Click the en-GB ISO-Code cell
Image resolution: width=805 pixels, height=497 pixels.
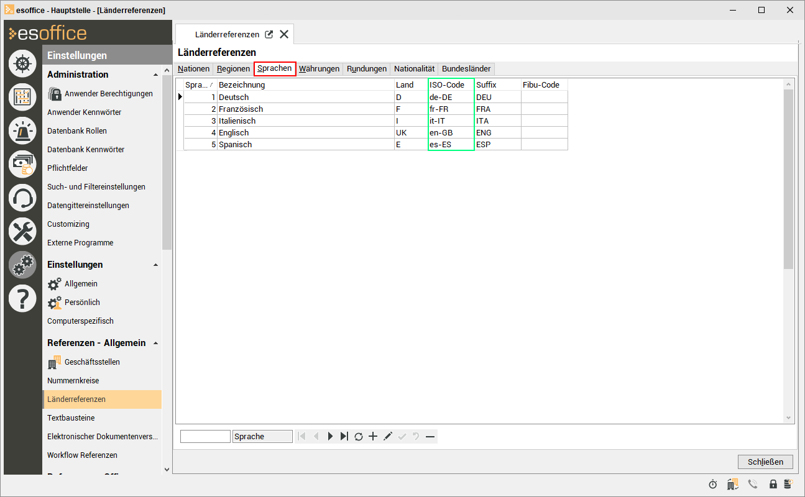(451, 133)
